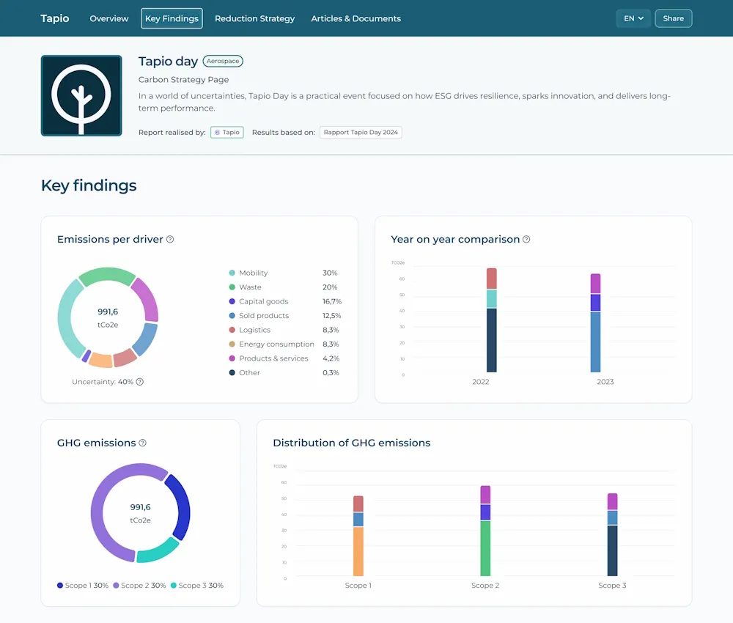The height and width of the screenshot is (623, 733).
Task: Click the Capital goods legend color dot
Action: [x=232, y=301]
